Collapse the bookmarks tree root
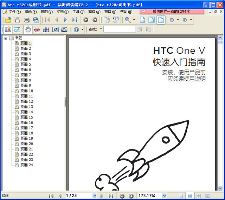The height and width of the screenshot is (200, 225). click(6, 38)
